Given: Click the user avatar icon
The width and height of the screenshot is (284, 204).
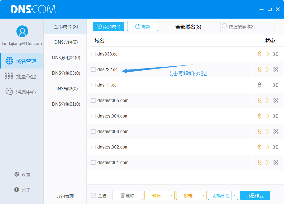Looking at the screenshot, I should coord(22,31).
